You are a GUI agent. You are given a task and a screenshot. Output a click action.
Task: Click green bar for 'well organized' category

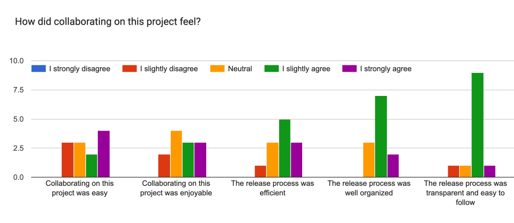(381, 137)
